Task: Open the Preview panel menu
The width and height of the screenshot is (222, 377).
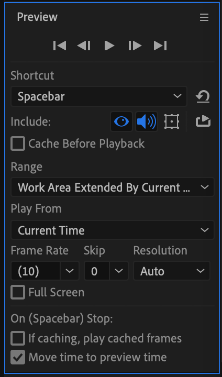Action: 204,17
